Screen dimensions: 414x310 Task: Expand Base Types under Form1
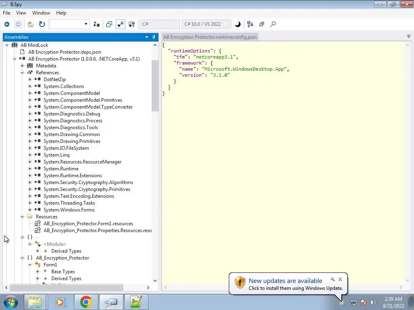pyautogui.click(x=37, y=272)
